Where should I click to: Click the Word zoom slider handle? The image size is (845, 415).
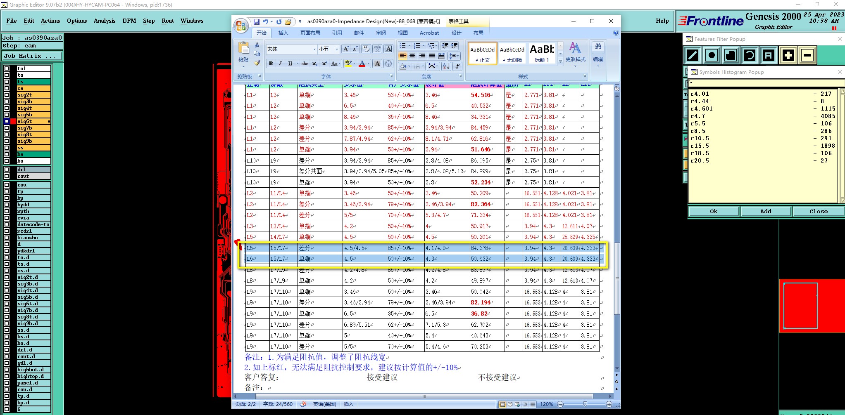pyautogui.click(x=585, y=404)
